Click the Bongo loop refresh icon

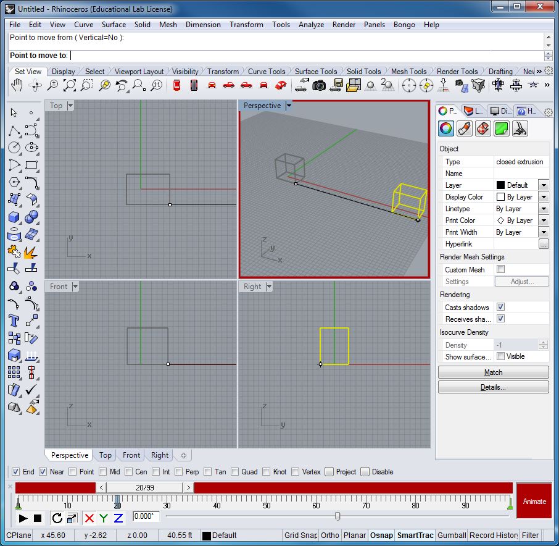pyautogui.click(x=57, y=518)
